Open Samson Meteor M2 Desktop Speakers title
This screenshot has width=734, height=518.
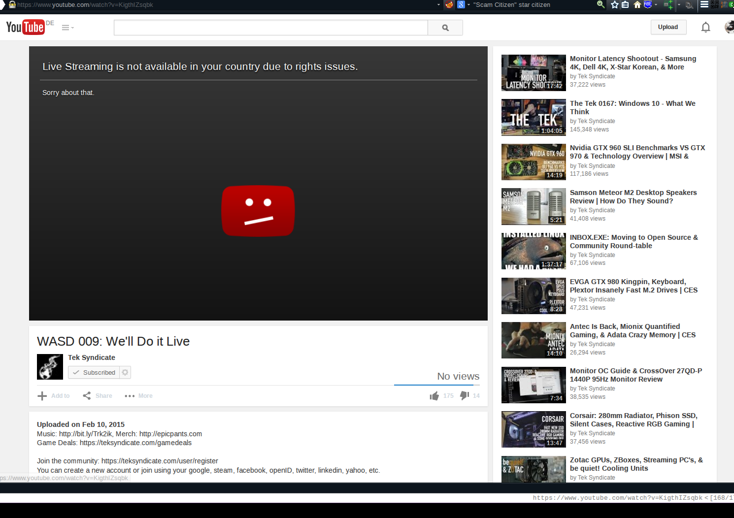(633, 196)
